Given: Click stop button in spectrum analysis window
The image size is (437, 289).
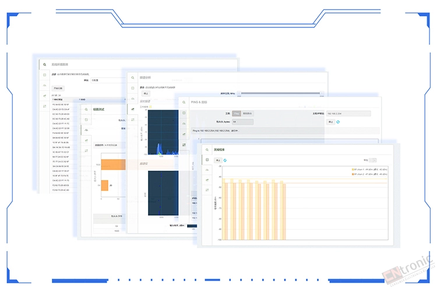Looking at the screenshot, I should 146,94.
